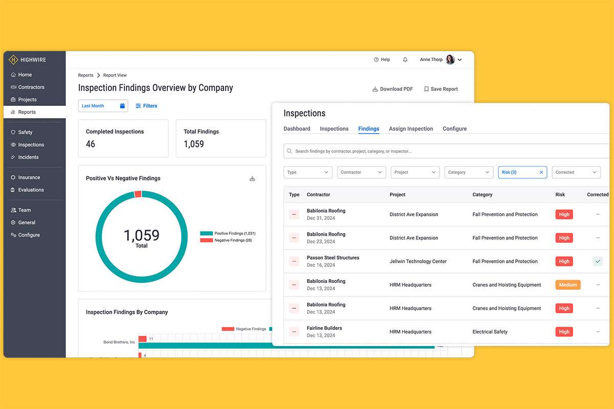This screenshot has width=614, height=409.
Task: Select Reports in the sidebar
Action: [34, 112]
